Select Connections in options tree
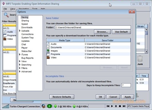This screenshot has height=110, width=152. coord(27,34)
